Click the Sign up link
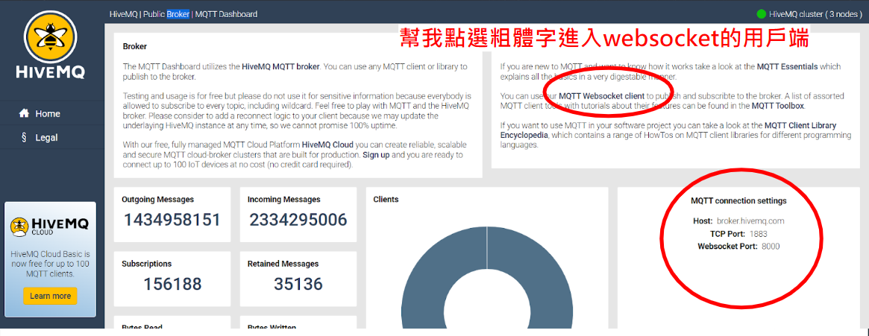This screenshot has height=336, width=869. [376, 155]
